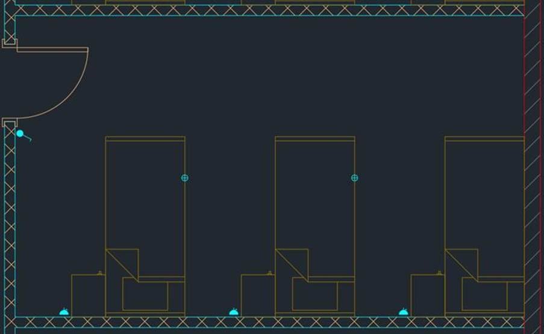Select the pillow rectangle on the right bed
Screen dimensions: 544x334
click(485, 294)
